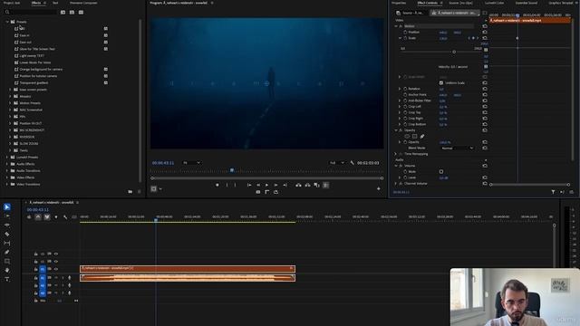The width and height of the screenshot is (580, 326).
Task: Open the playback resolution Full dropdown
Action: click(337, 163)
